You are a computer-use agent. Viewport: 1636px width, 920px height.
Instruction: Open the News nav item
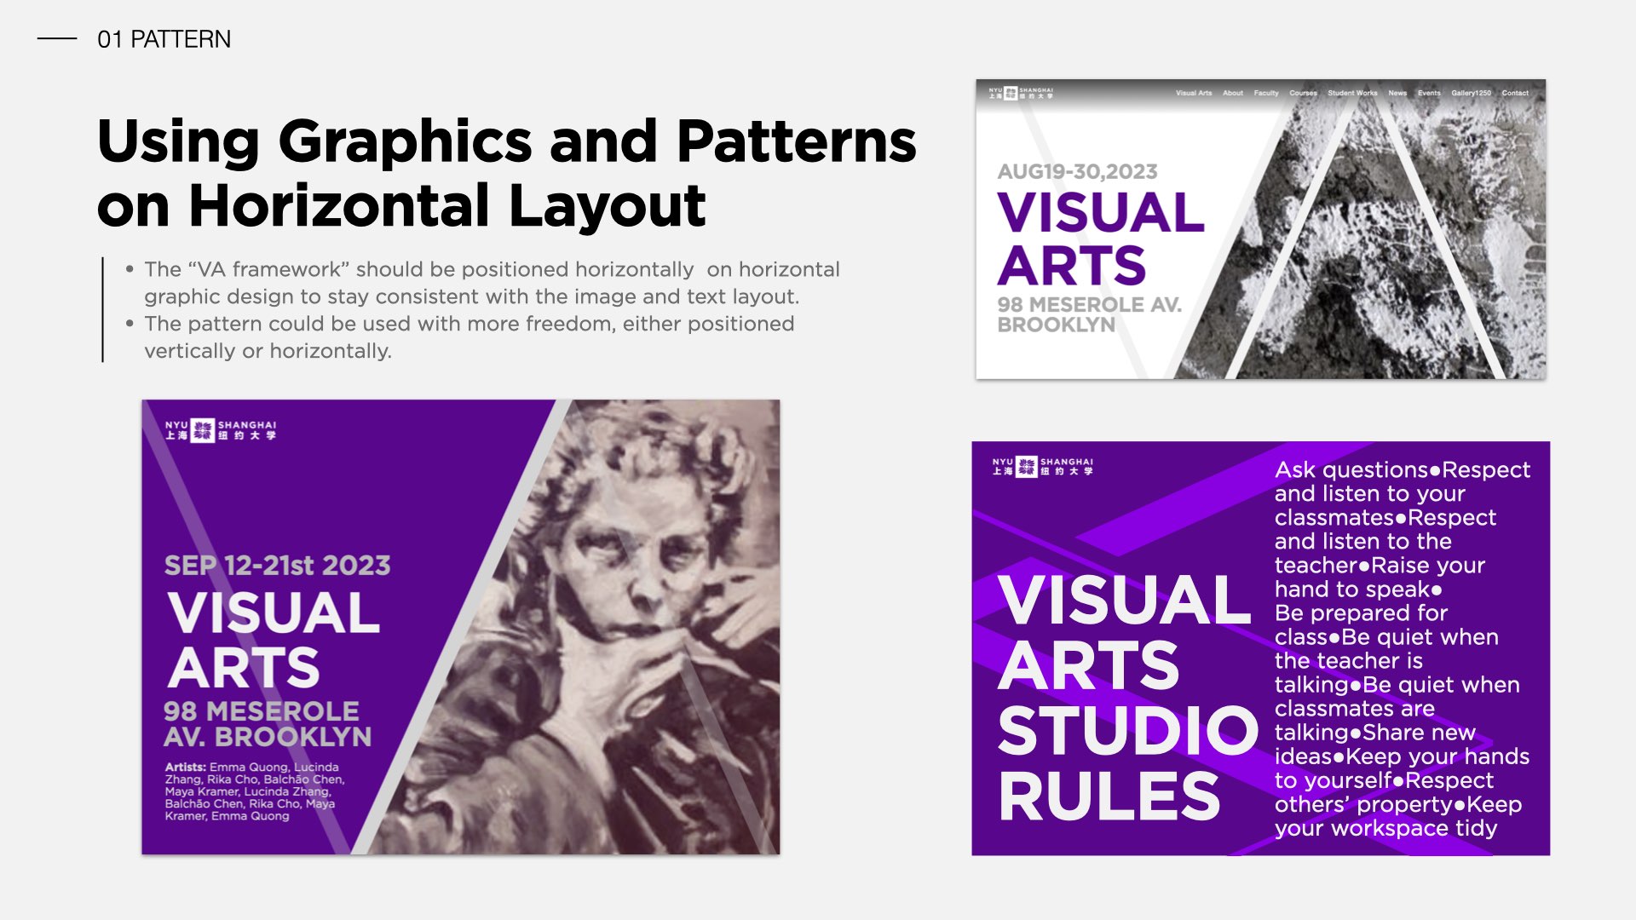[1397, 93]
